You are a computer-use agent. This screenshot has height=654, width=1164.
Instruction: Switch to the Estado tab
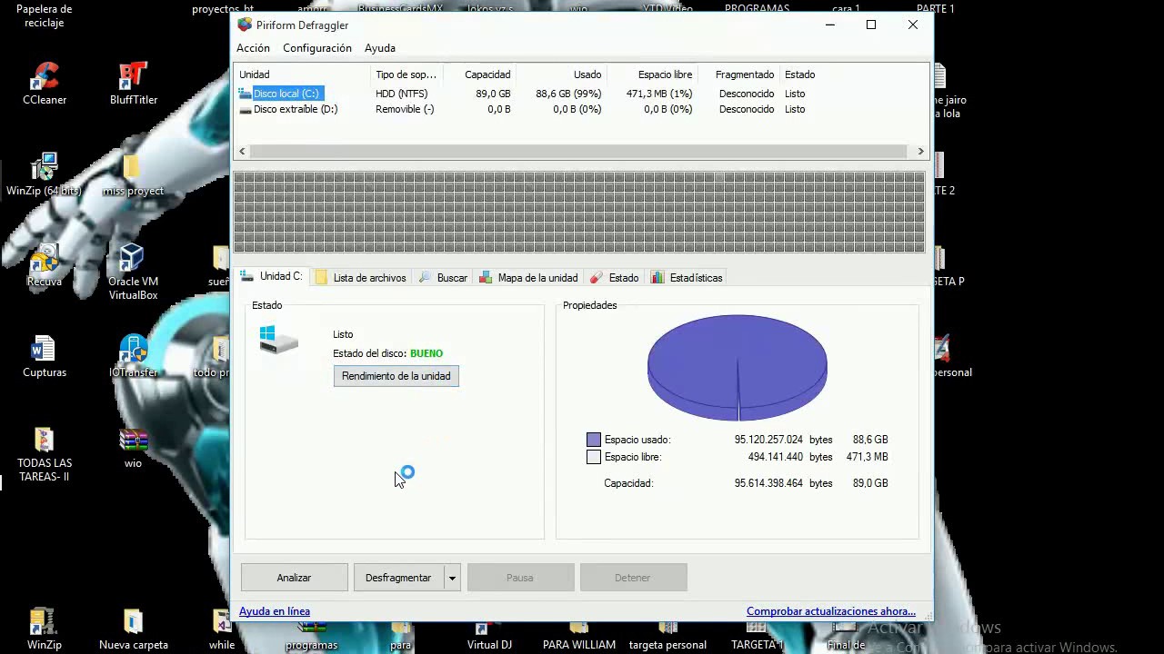coord(615,278)
